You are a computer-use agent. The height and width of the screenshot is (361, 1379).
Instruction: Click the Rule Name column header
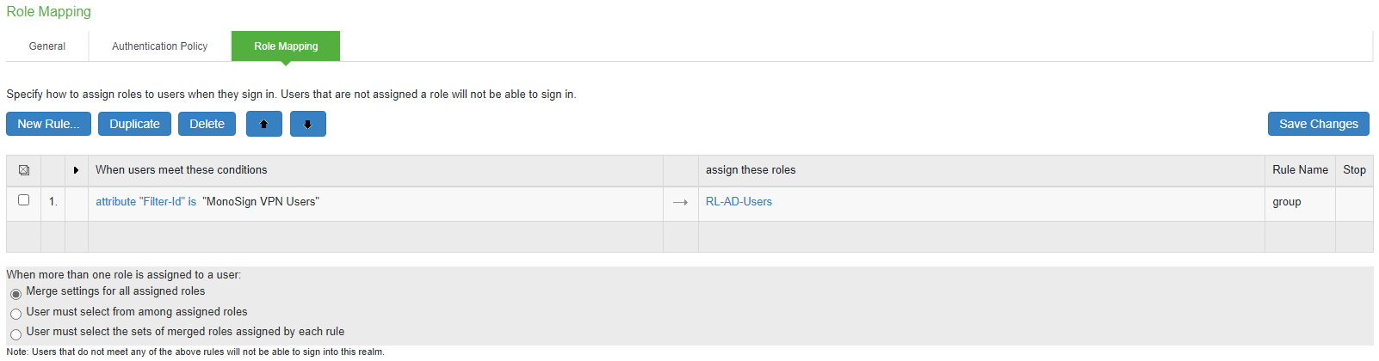[x=1300, y=170]
